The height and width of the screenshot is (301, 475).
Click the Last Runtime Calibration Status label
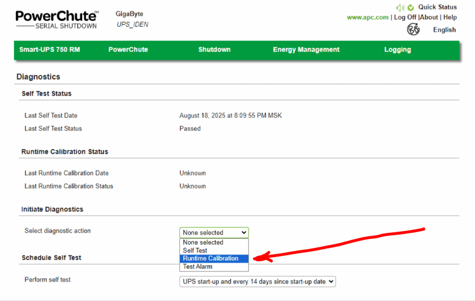click(x=69, y=186)
